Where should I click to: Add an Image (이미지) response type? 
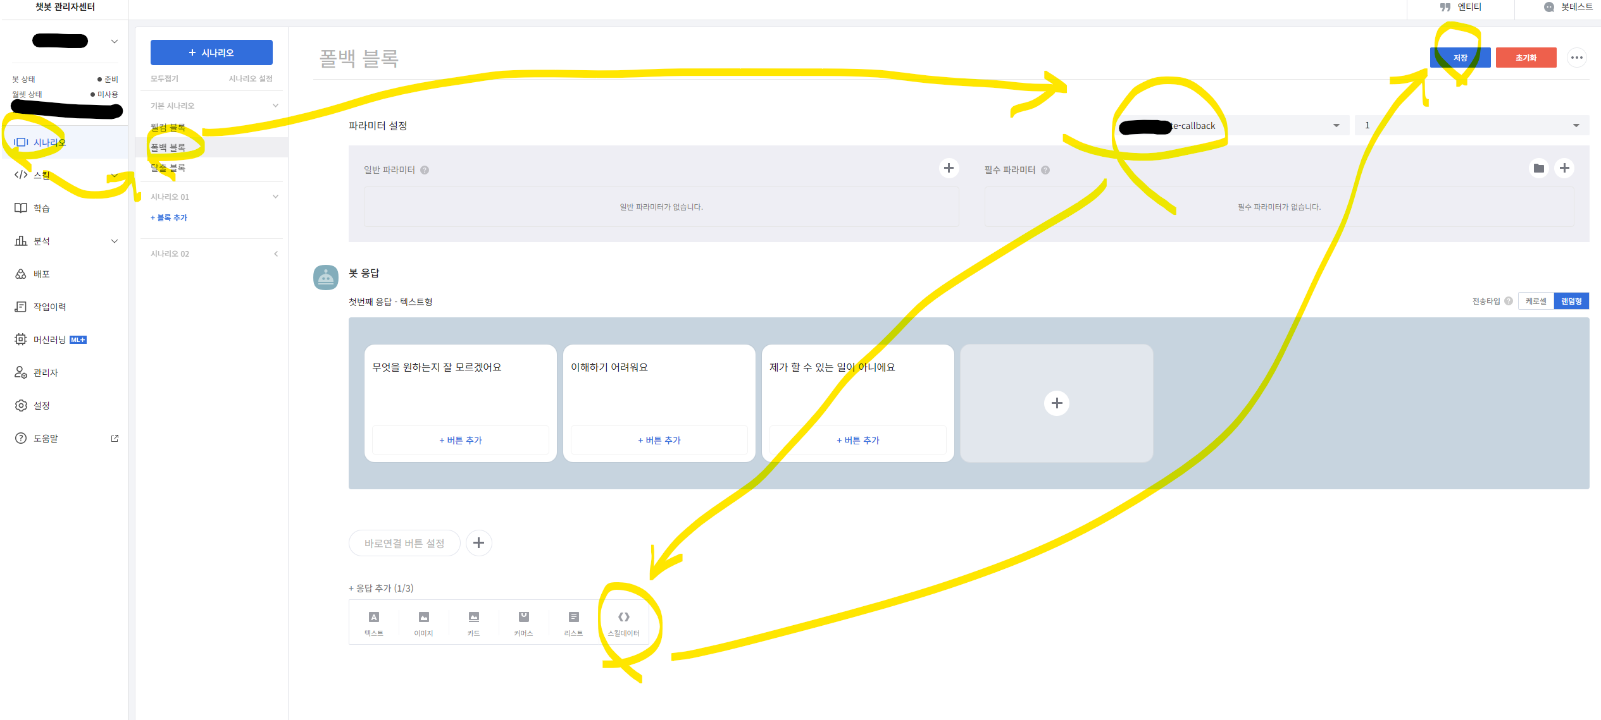coord(423,623)
